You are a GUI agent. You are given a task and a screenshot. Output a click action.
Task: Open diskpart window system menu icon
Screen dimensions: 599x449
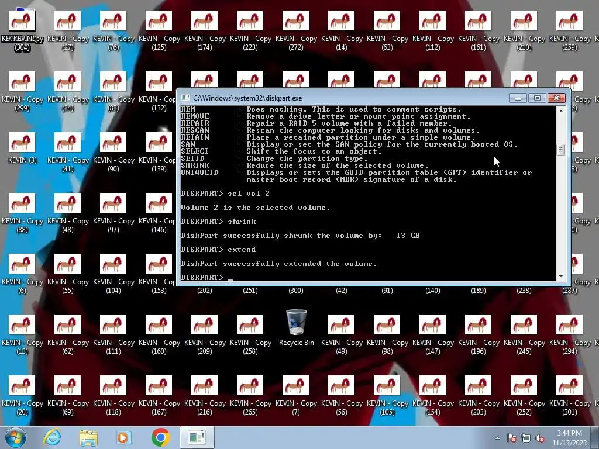[185, 98]
